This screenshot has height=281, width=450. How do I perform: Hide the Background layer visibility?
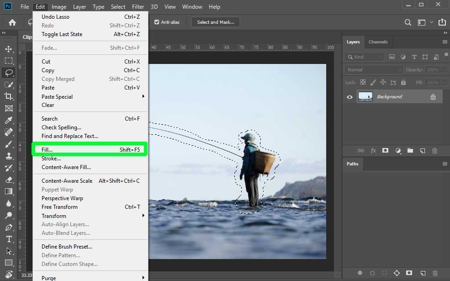(349, 96)
